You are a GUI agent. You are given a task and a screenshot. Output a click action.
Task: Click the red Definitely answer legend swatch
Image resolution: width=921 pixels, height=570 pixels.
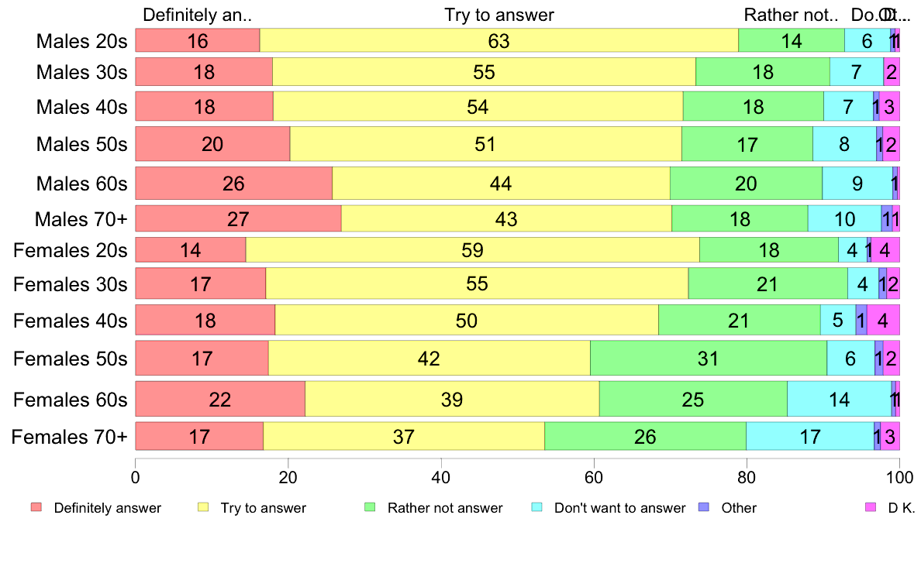[36, 507]
